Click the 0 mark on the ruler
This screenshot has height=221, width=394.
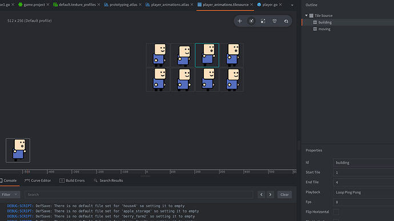coord(147,172)
